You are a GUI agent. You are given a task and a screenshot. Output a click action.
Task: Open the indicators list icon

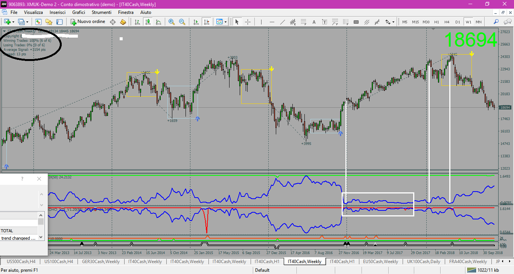pos(220,22)
